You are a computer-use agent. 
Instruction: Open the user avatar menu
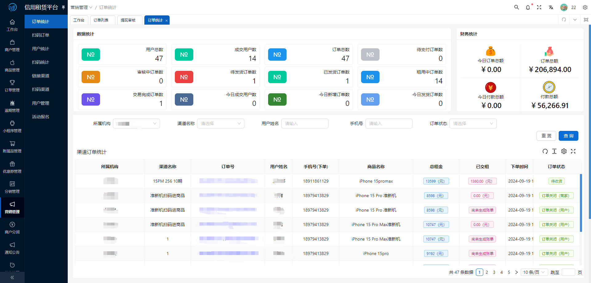pyautogui.click(x=564, y=7)
